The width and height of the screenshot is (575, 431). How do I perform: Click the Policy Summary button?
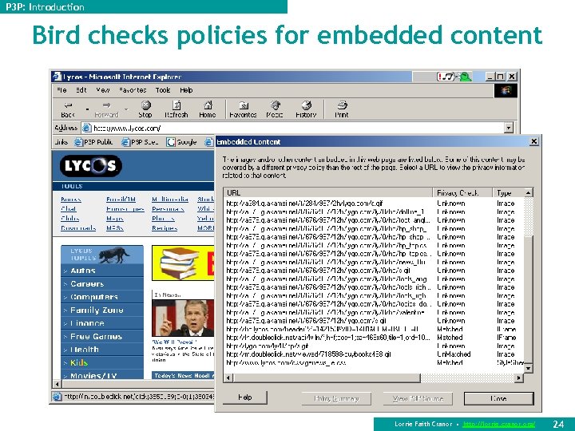coord(336,398)
